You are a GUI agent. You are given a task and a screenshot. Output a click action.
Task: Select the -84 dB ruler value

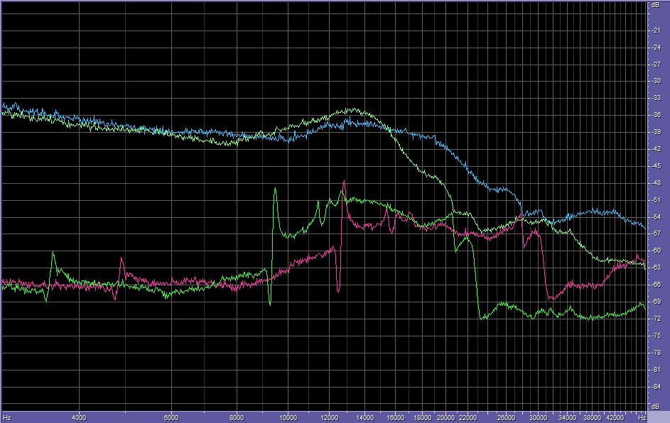pos(657,387)
